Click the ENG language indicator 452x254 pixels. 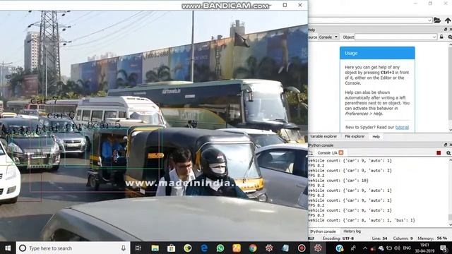[x=407, y=248]
